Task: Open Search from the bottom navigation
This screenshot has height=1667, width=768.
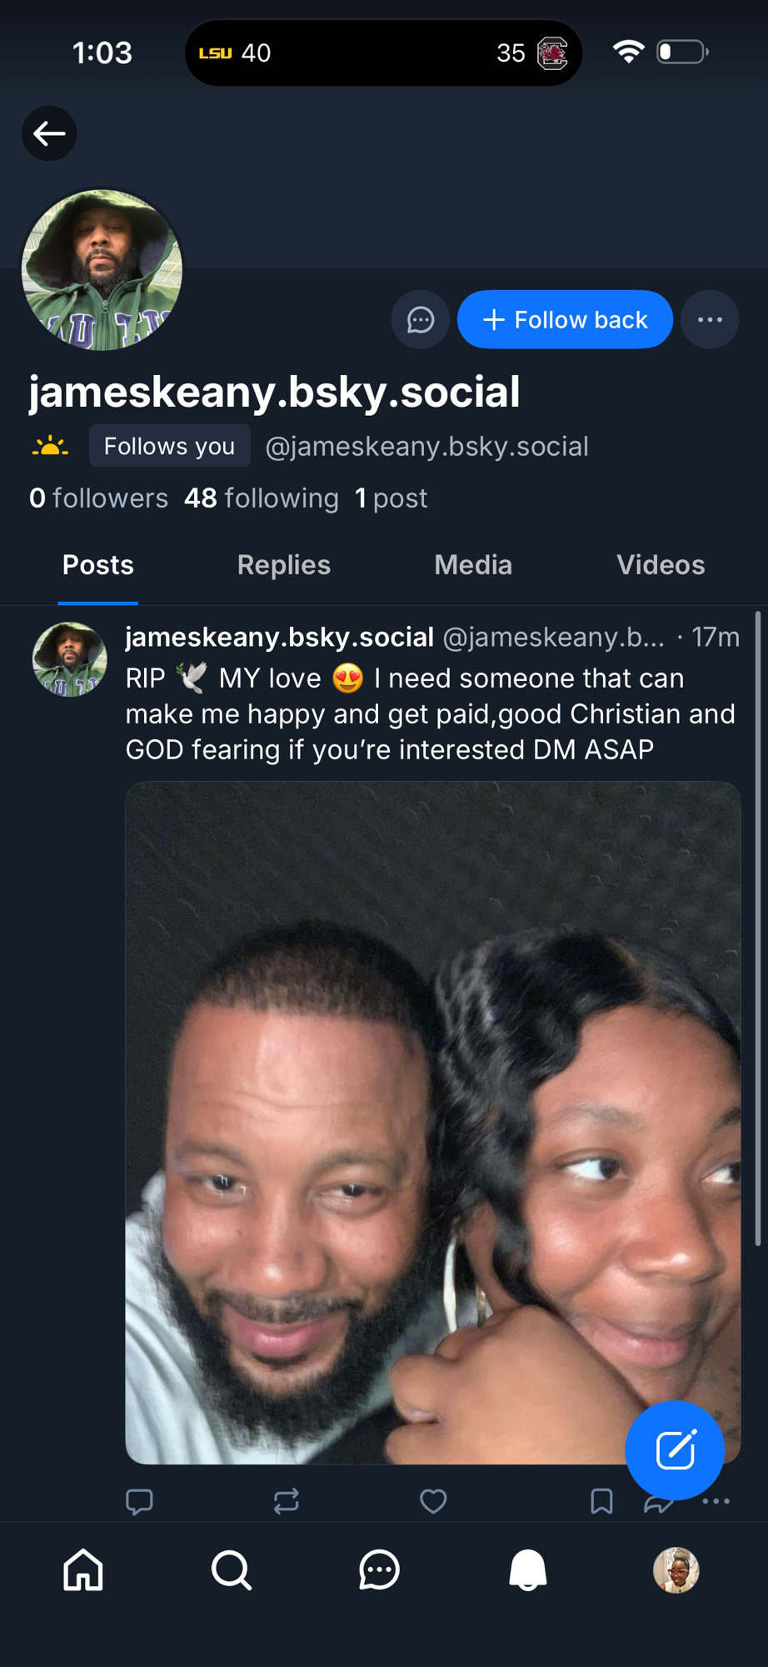Action: 232,1570
